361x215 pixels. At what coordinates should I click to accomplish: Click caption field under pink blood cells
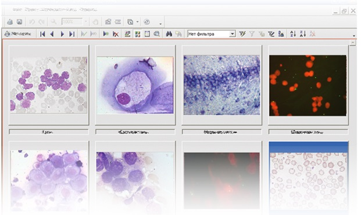click(49, 132)
